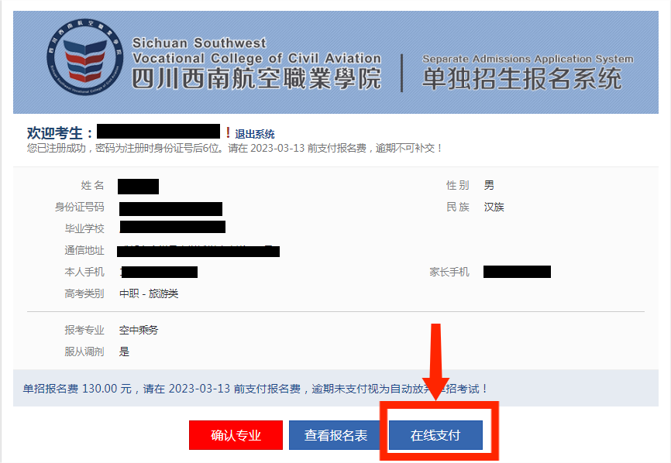The height and width of the screenshot is (463, 671).
Task: Click the 四川西南航空職業學院 banner title
Action: [256, 79]
